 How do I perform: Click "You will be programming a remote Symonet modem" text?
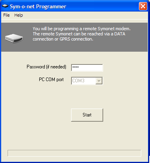[81, 29]
